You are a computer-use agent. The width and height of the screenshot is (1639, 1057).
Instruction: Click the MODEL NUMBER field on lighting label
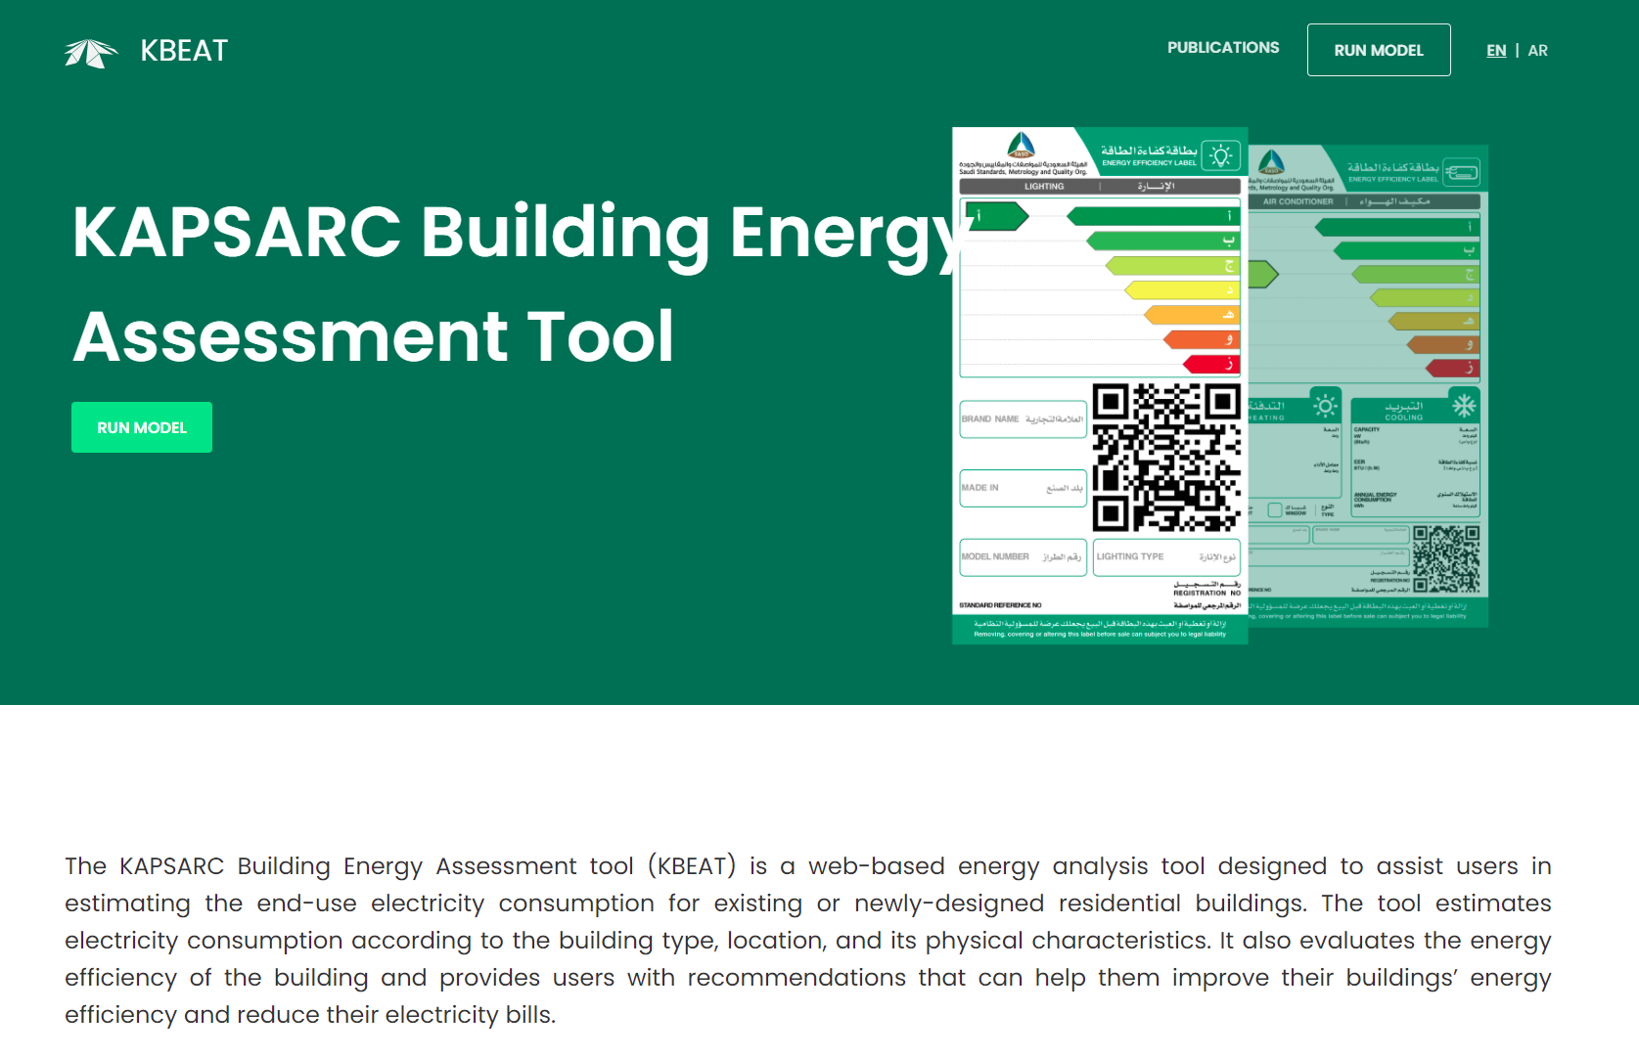(1024, 556)
